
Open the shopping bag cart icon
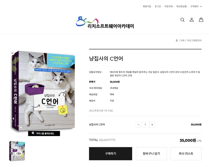click(201, 20)
